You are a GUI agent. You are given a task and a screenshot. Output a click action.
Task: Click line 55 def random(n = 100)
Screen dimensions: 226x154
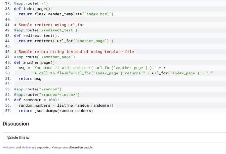tap(37, 100)
